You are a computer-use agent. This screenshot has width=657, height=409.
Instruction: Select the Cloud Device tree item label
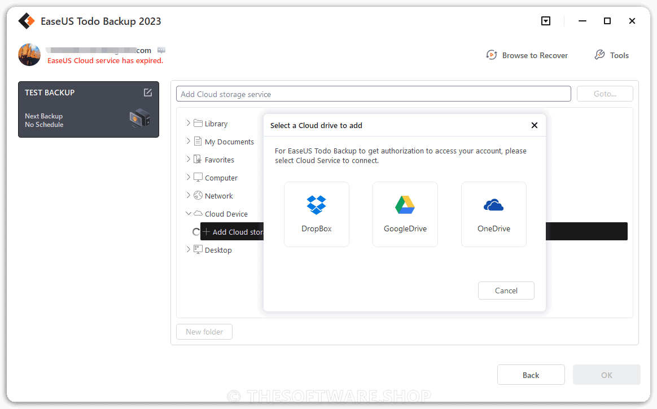pyautogui.click(x=226, y=213)
